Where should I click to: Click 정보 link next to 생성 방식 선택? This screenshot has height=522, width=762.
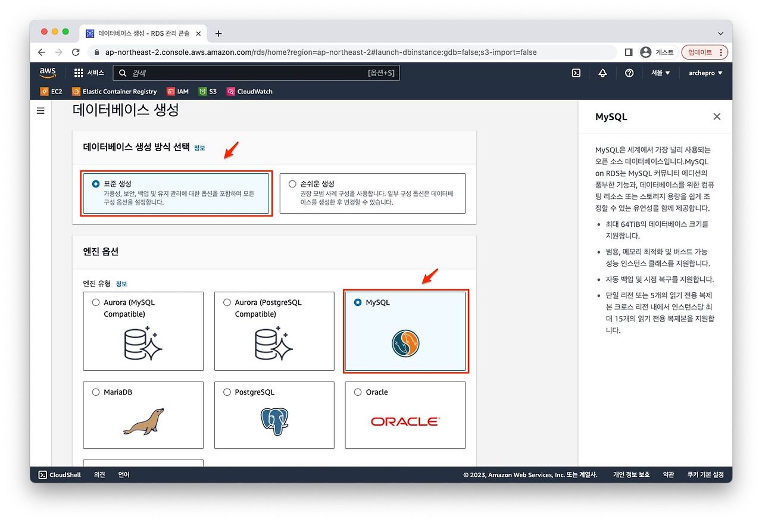(x=199, y=148)
